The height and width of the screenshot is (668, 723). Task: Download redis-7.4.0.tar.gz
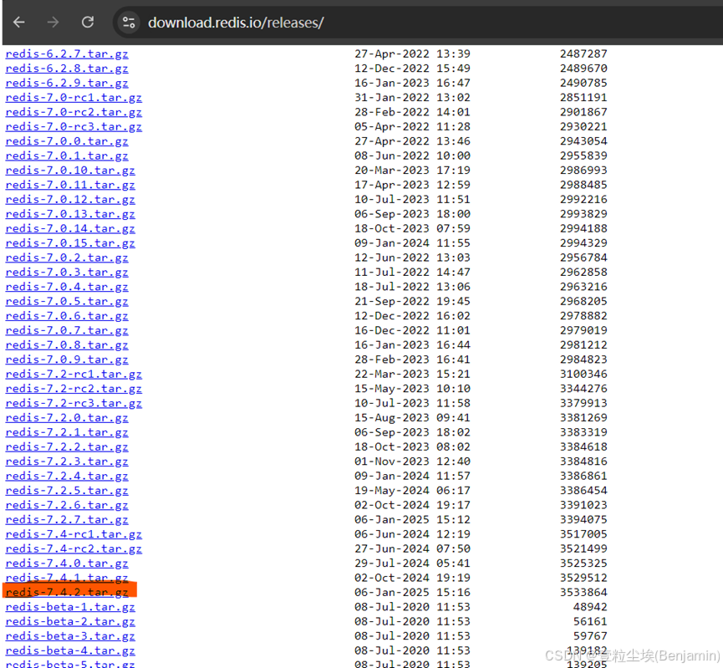[x=67, y=563]
